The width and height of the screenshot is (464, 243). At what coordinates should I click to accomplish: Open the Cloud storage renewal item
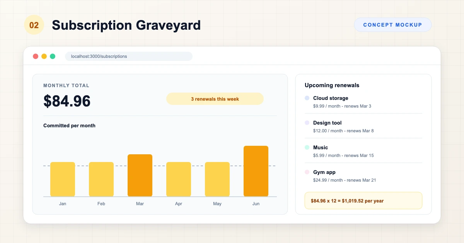363,102
